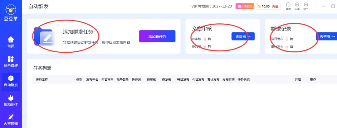
Task: Click the VIP 有效期 2027-12-20 text
Action: pyautogui.click(x=212, y=6)
